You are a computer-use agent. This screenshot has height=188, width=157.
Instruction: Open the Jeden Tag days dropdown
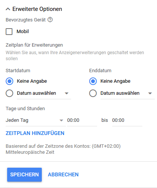(36, 120)
